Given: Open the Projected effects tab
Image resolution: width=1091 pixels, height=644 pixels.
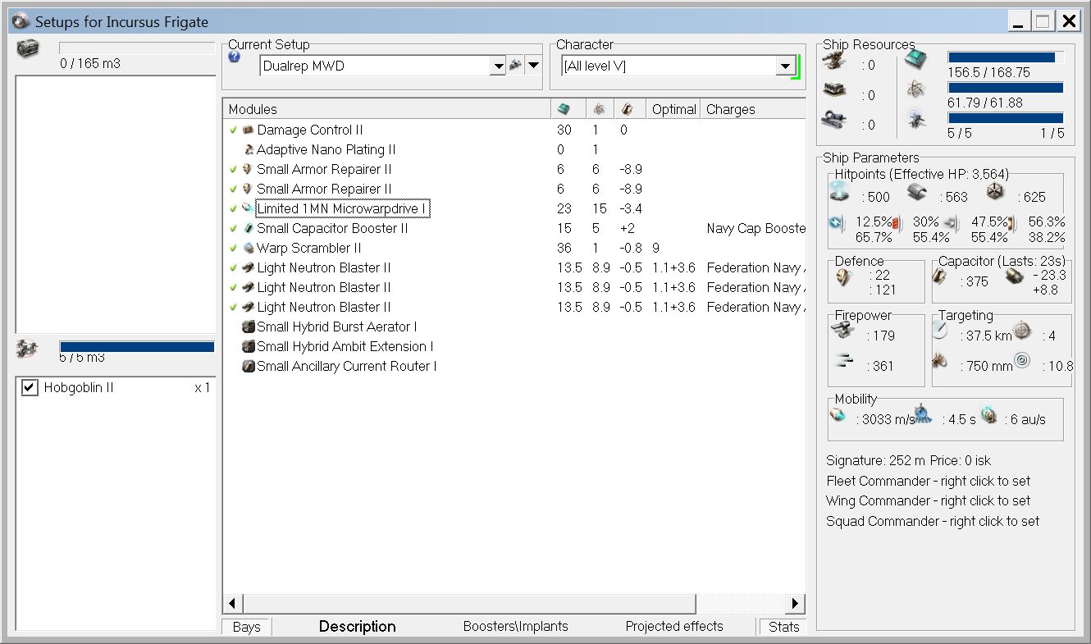Looking at the screenshot, I should (674, 626).
